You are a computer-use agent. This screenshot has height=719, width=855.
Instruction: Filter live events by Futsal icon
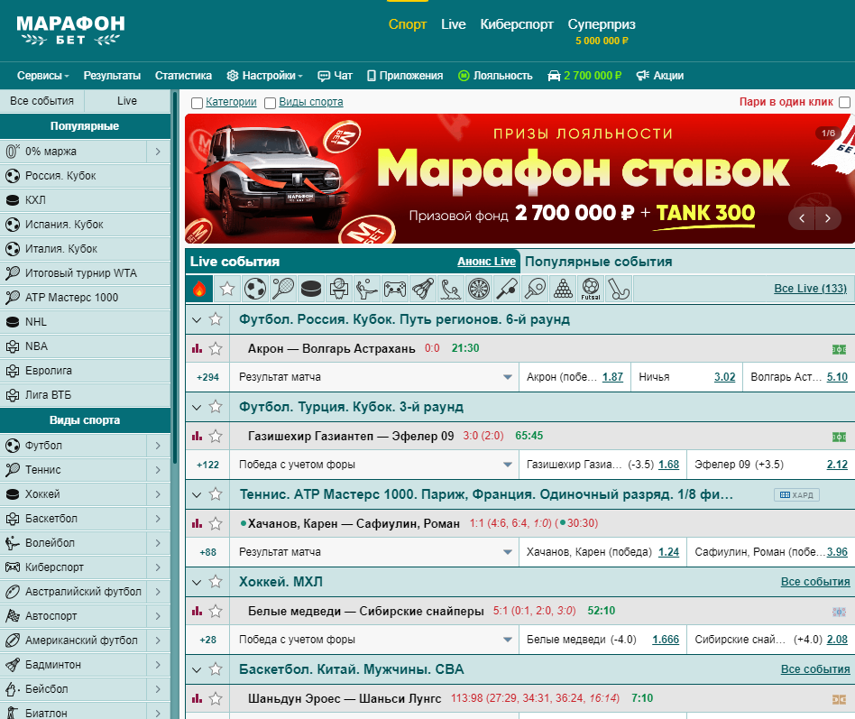591,289
